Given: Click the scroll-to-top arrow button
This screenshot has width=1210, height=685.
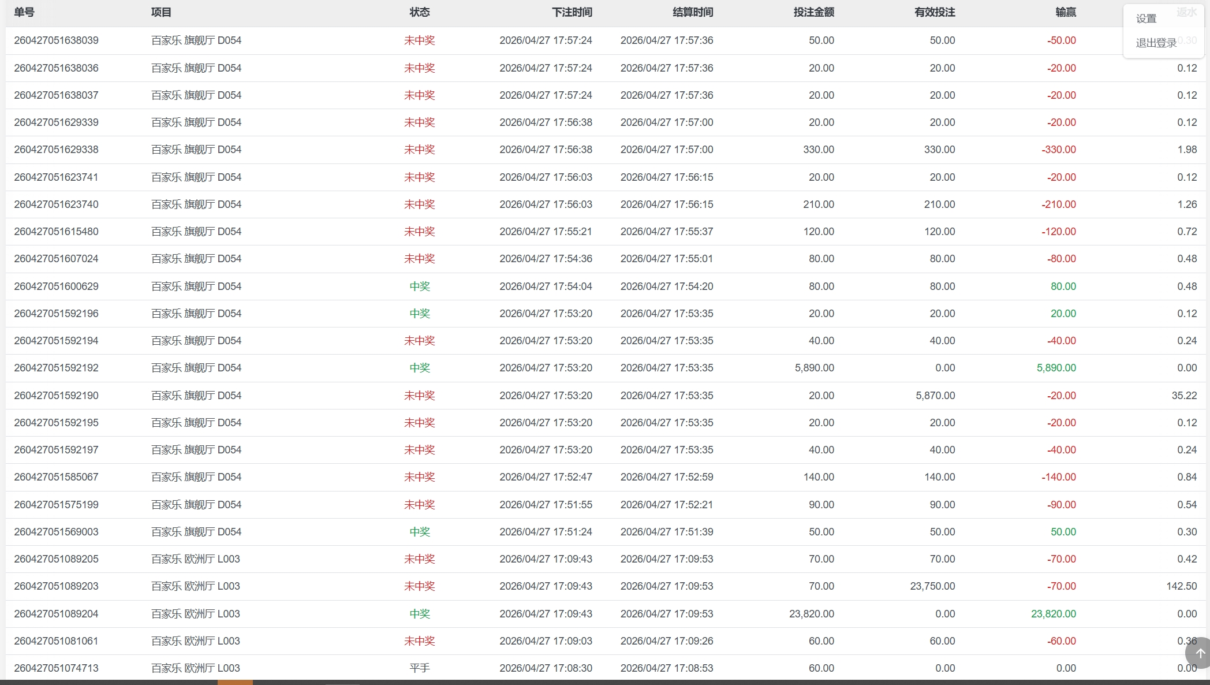Looking at the screenshot, I should (x=1200, y=653).
